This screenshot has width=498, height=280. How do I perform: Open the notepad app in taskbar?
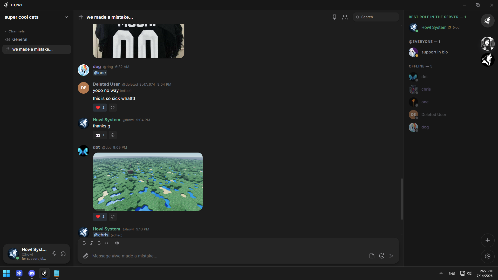(x=57, y=273)
